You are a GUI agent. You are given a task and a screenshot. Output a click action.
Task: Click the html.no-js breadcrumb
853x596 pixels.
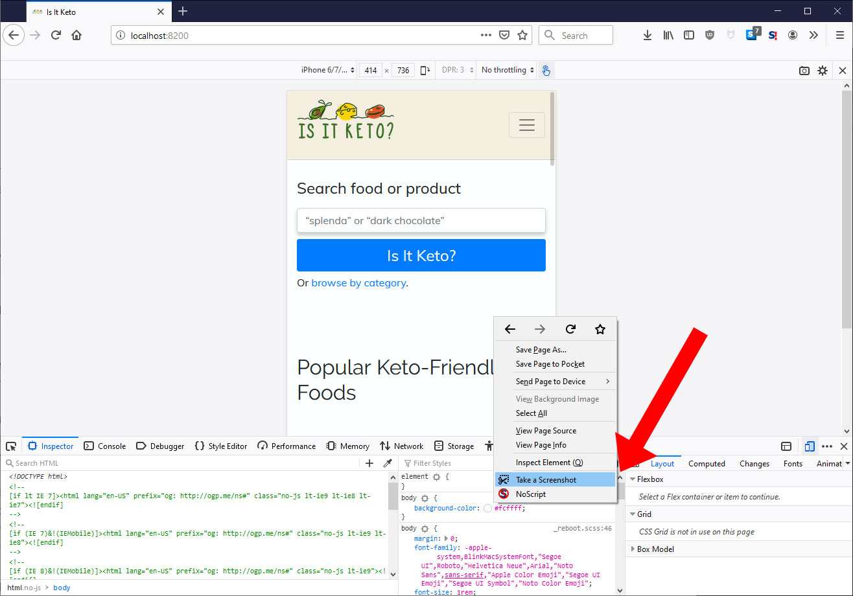23,588
